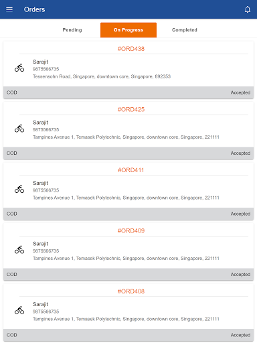Click COD label on order ORD425
The image size is (257, 343).
(12, 153)
